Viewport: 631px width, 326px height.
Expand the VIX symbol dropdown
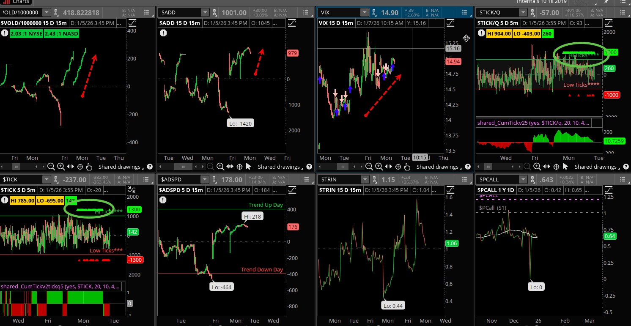[x=364, y=13]
